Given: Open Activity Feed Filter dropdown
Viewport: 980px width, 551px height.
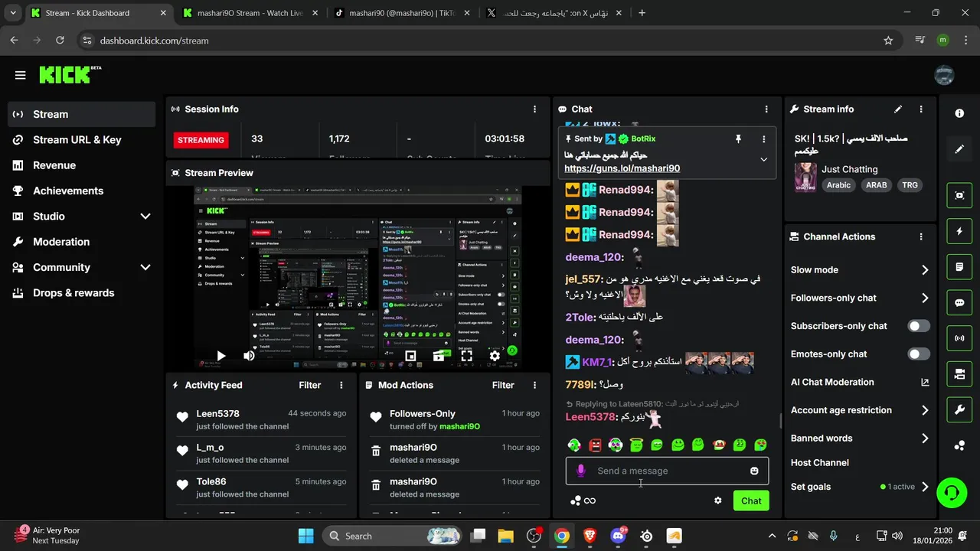Looking at the screenshot, I should [310, 385].
